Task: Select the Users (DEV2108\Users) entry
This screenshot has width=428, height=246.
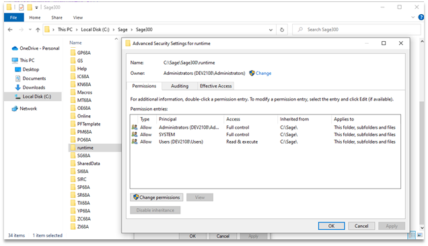Action: click(265, 142)
